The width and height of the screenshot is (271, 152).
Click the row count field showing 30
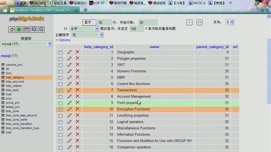click(105, 22)
